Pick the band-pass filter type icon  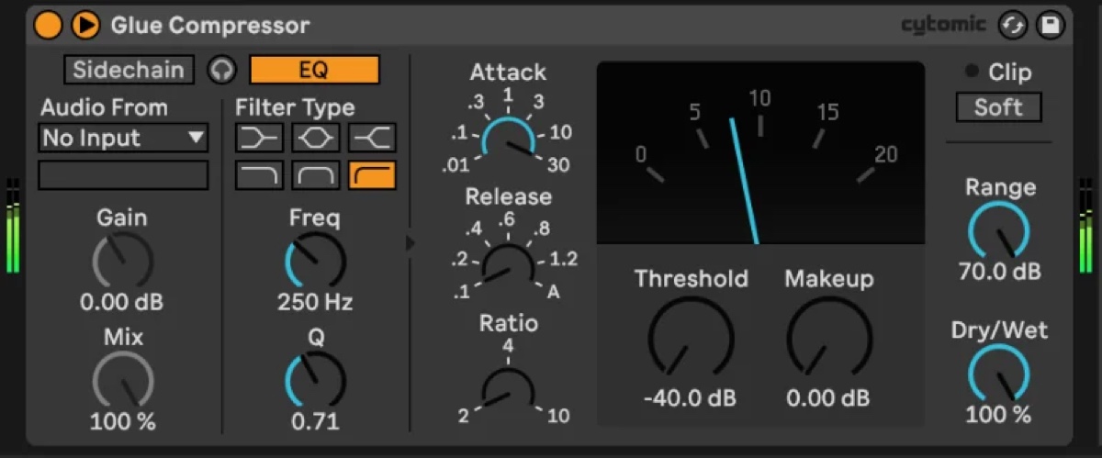pos(316,174)
